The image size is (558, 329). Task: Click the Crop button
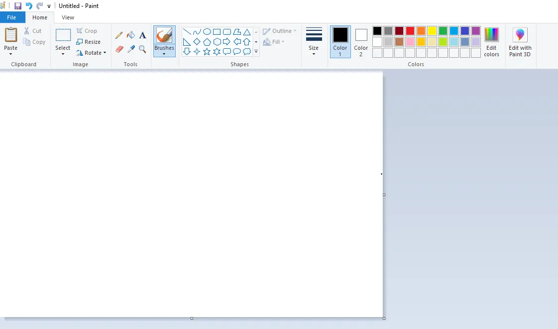pyautogui.click(x=87, y=31)
